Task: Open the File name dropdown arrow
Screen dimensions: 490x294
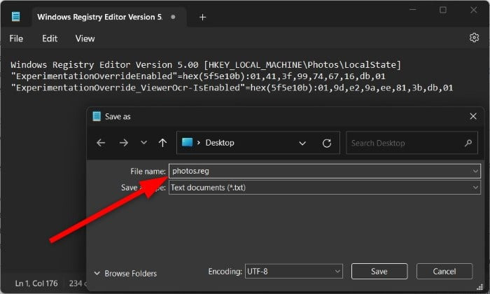Action: (x=475, y=171)
